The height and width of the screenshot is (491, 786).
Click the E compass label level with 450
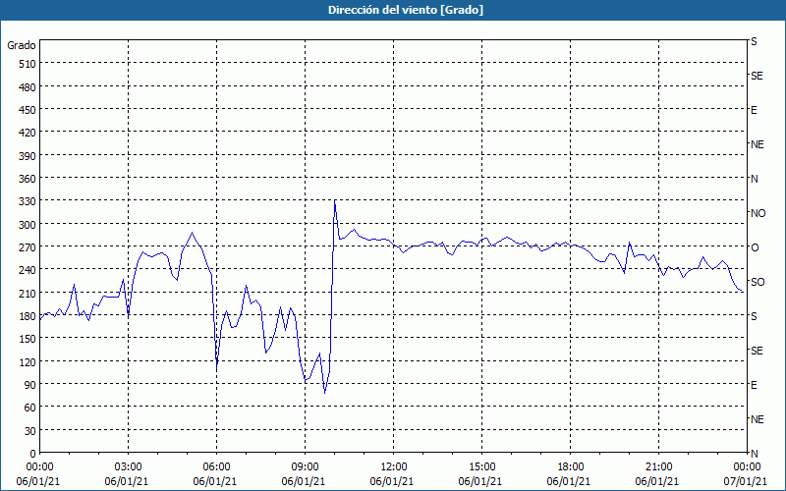coord(754,110)
